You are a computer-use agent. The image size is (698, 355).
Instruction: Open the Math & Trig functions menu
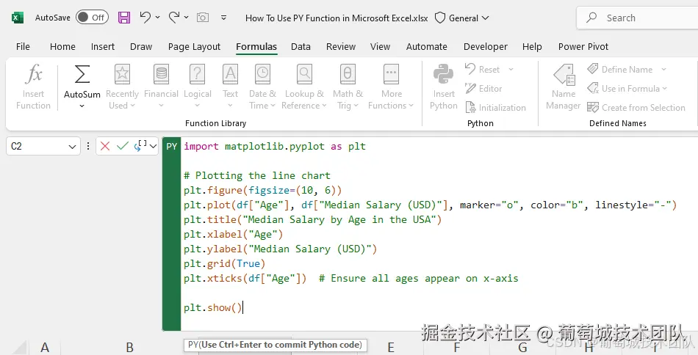click(348, 86)
